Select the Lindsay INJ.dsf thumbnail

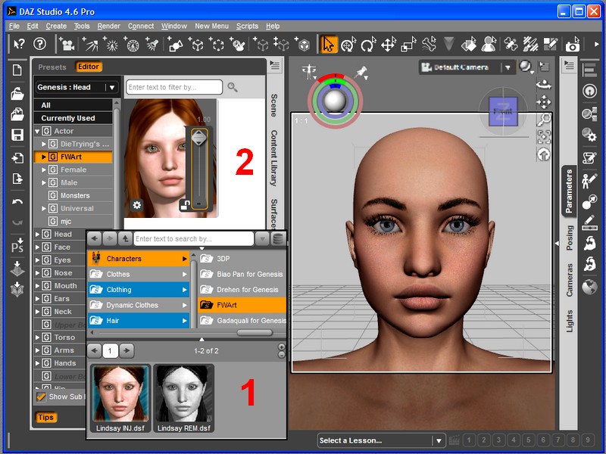pyautogui.click(x=120, y=399)
